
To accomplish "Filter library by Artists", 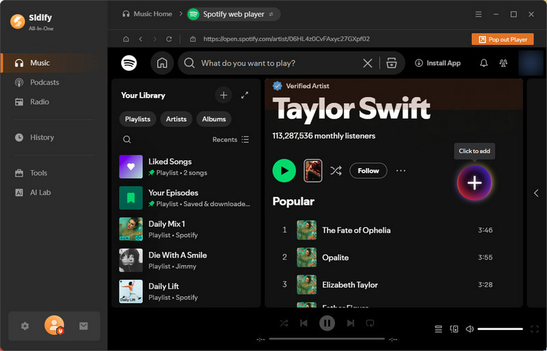I will click(176, 120).
